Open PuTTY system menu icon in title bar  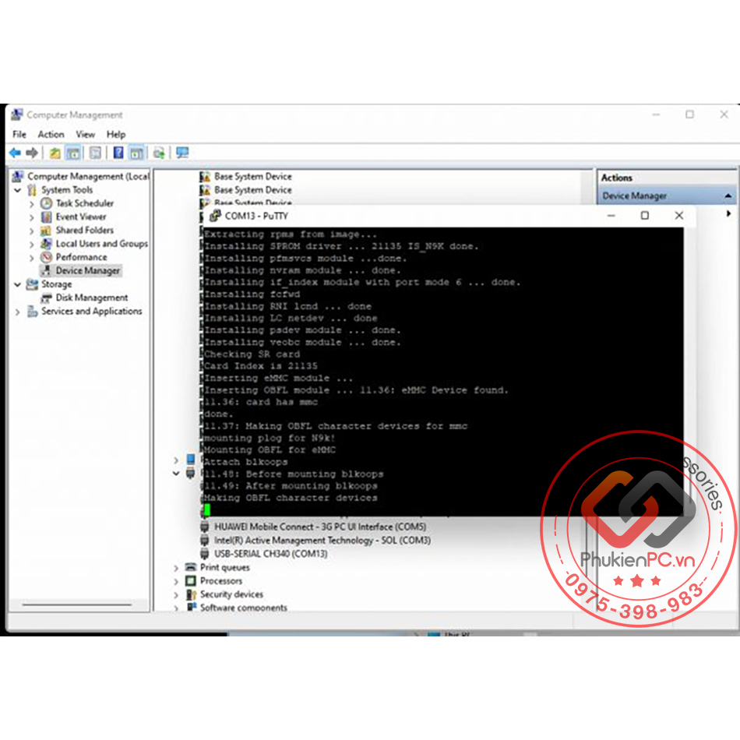215,216
